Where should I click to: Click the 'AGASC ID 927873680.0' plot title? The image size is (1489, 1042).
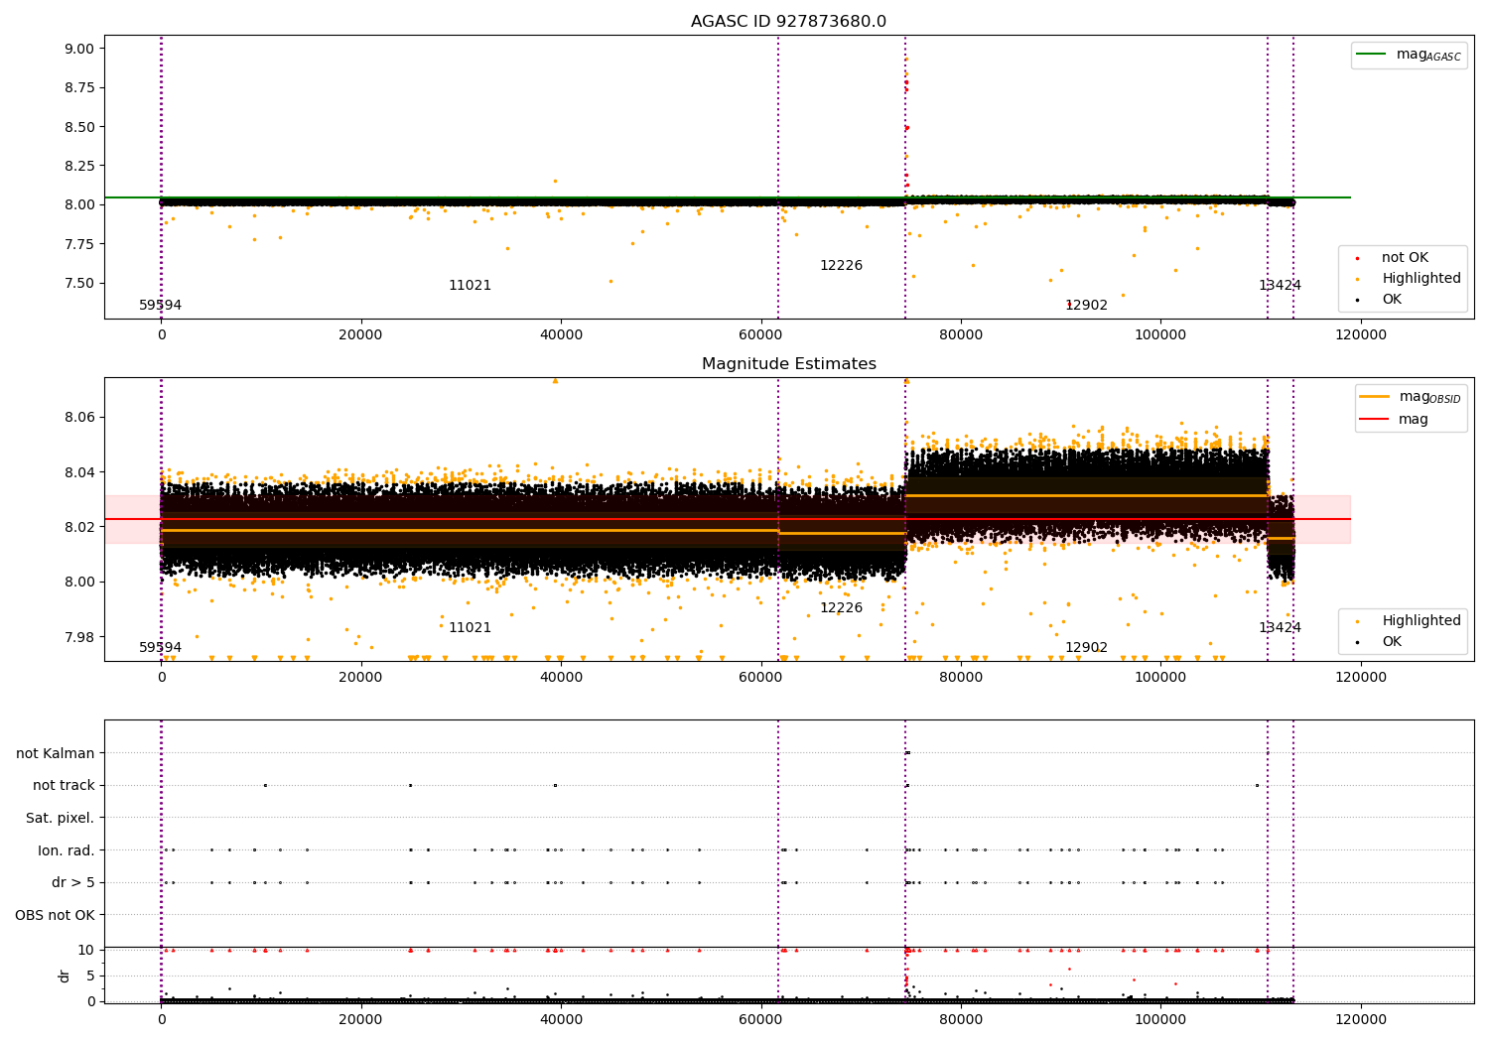click(788, 22)
